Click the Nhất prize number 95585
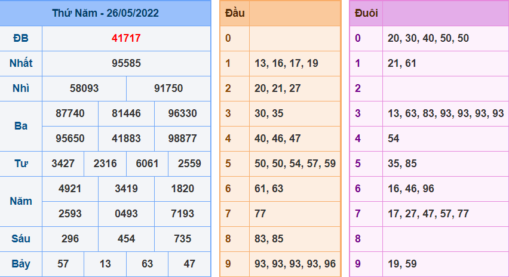 pyautogui.click(x=126, y=63)
